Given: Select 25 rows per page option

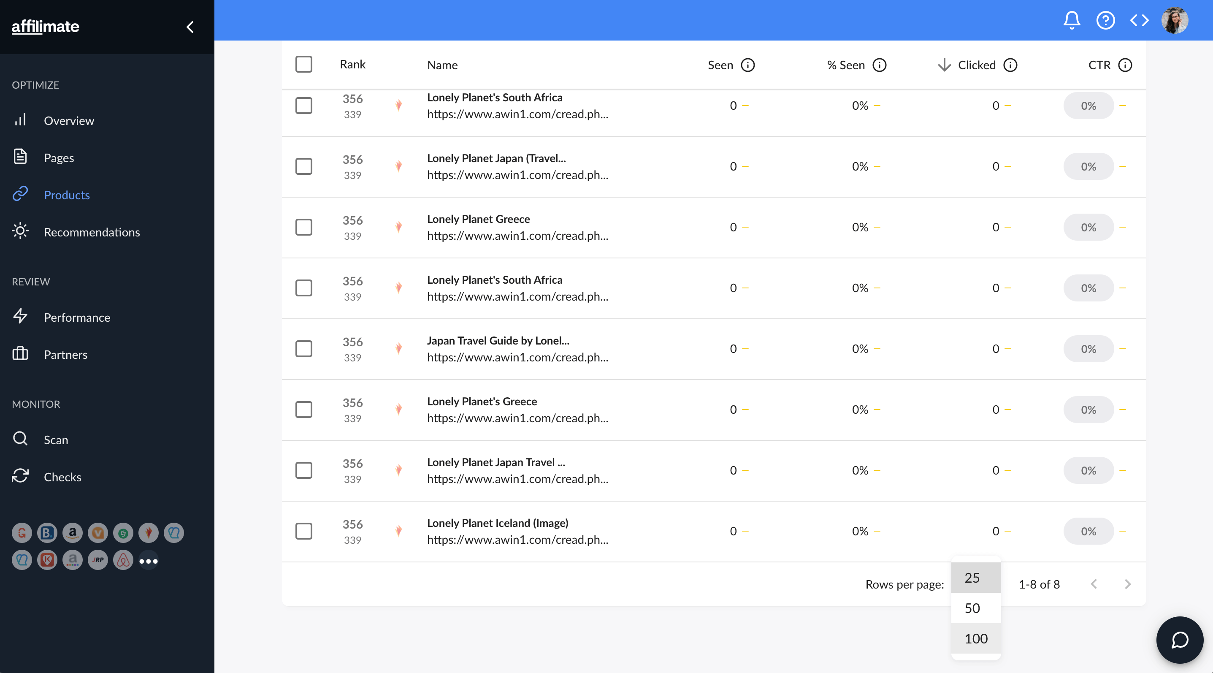Looking at the screenshot, I should pyautogui.click(x=976, y=578).
